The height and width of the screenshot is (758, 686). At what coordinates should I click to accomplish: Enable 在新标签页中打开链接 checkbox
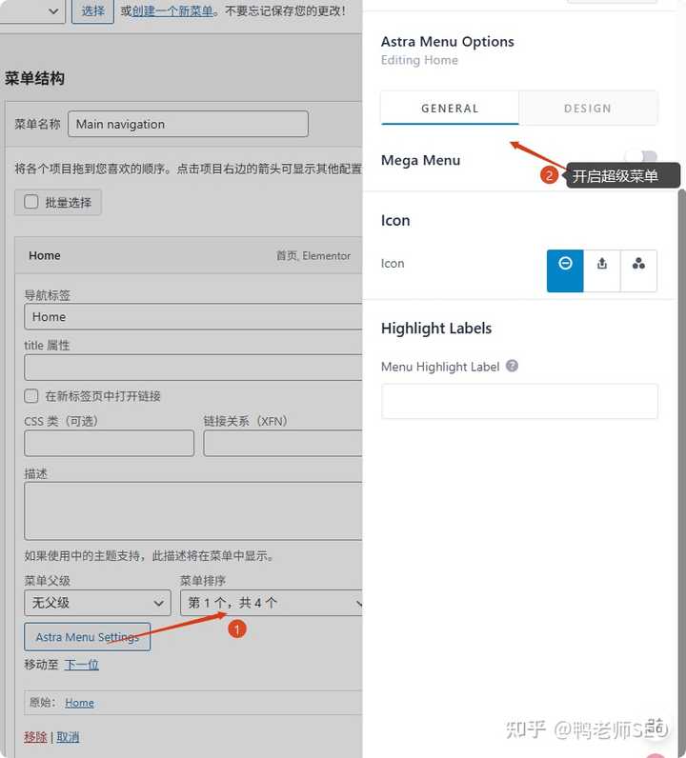click(31, 396)
